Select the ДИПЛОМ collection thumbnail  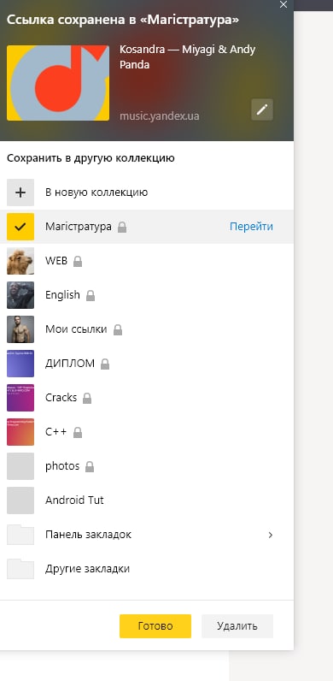coord(20,364)
